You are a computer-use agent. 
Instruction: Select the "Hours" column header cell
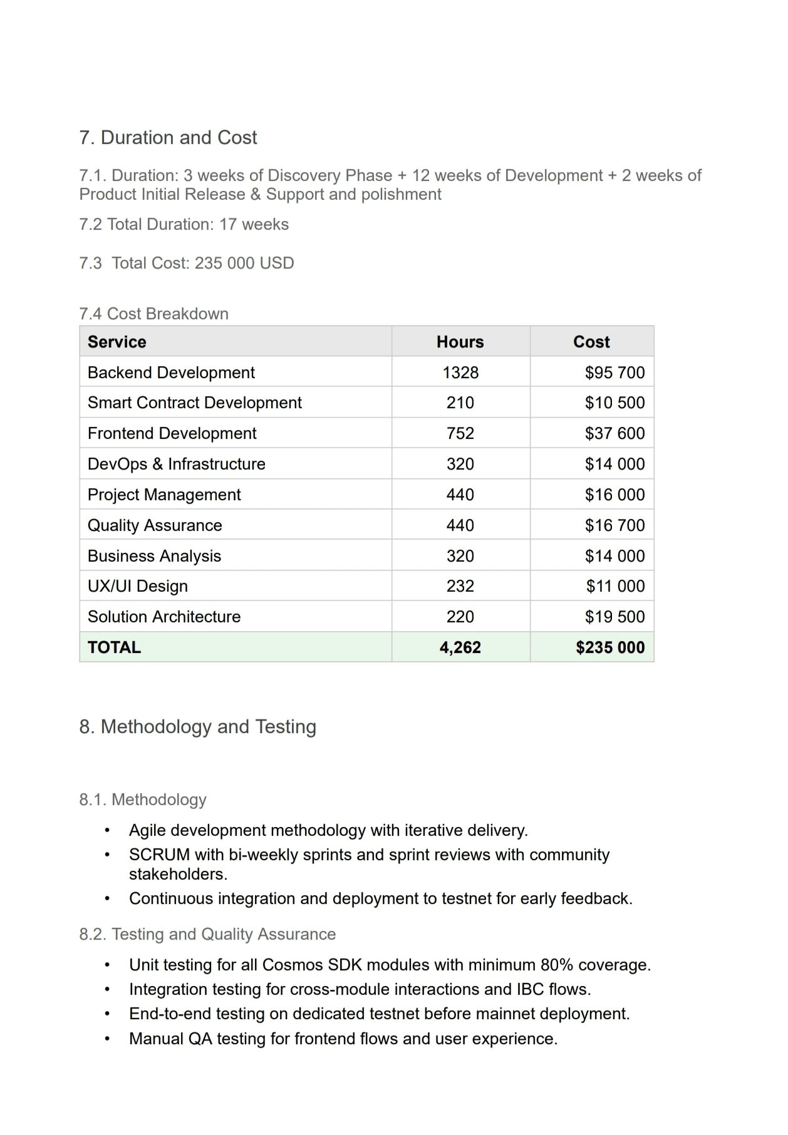click(x=460, y=342)
